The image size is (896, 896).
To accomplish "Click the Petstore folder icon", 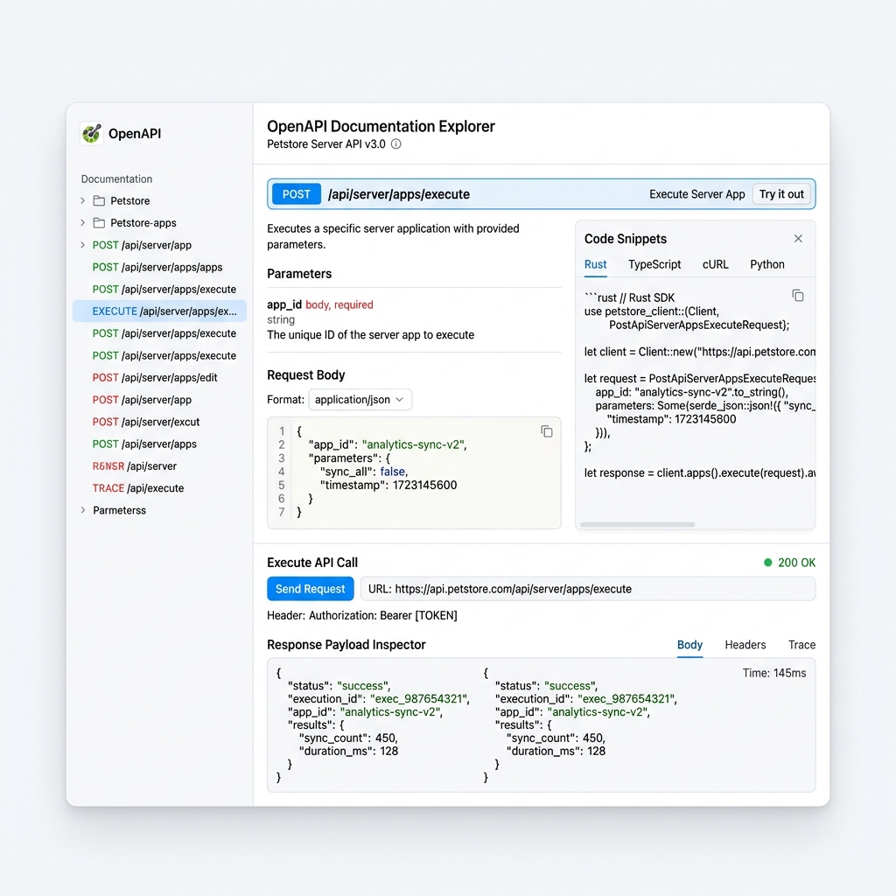I will (99, 200).
